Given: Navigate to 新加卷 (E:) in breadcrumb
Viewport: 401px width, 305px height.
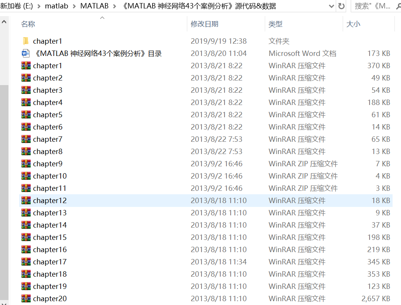Looking at the screenshot, I should [17, 6].
